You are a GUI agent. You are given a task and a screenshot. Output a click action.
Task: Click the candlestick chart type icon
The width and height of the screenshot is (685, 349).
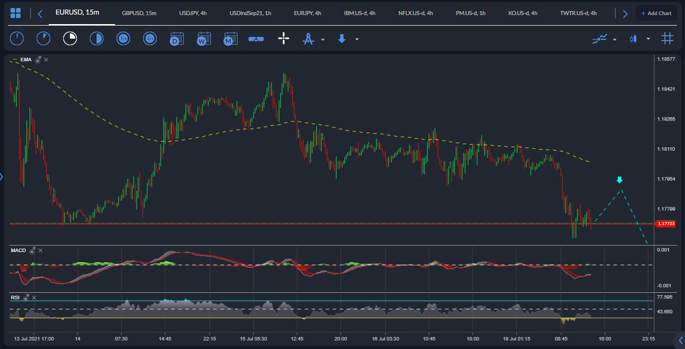tap(633, 39)
